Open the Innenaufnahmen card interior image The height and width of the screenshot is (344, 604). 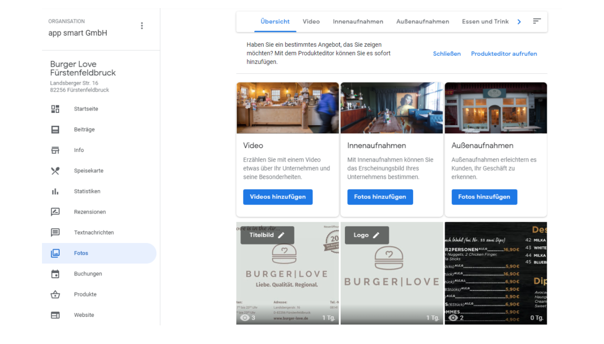(392, 108)
